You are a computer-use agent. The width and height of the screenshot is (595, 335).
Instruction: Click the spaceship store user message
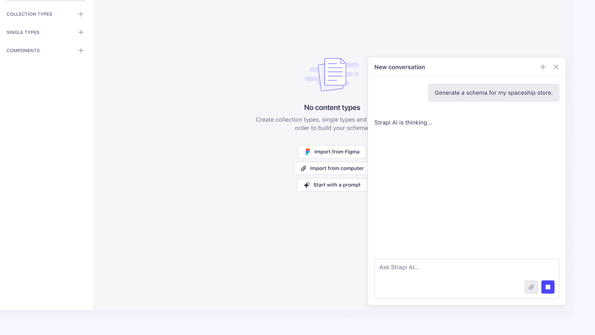[493, 93]
